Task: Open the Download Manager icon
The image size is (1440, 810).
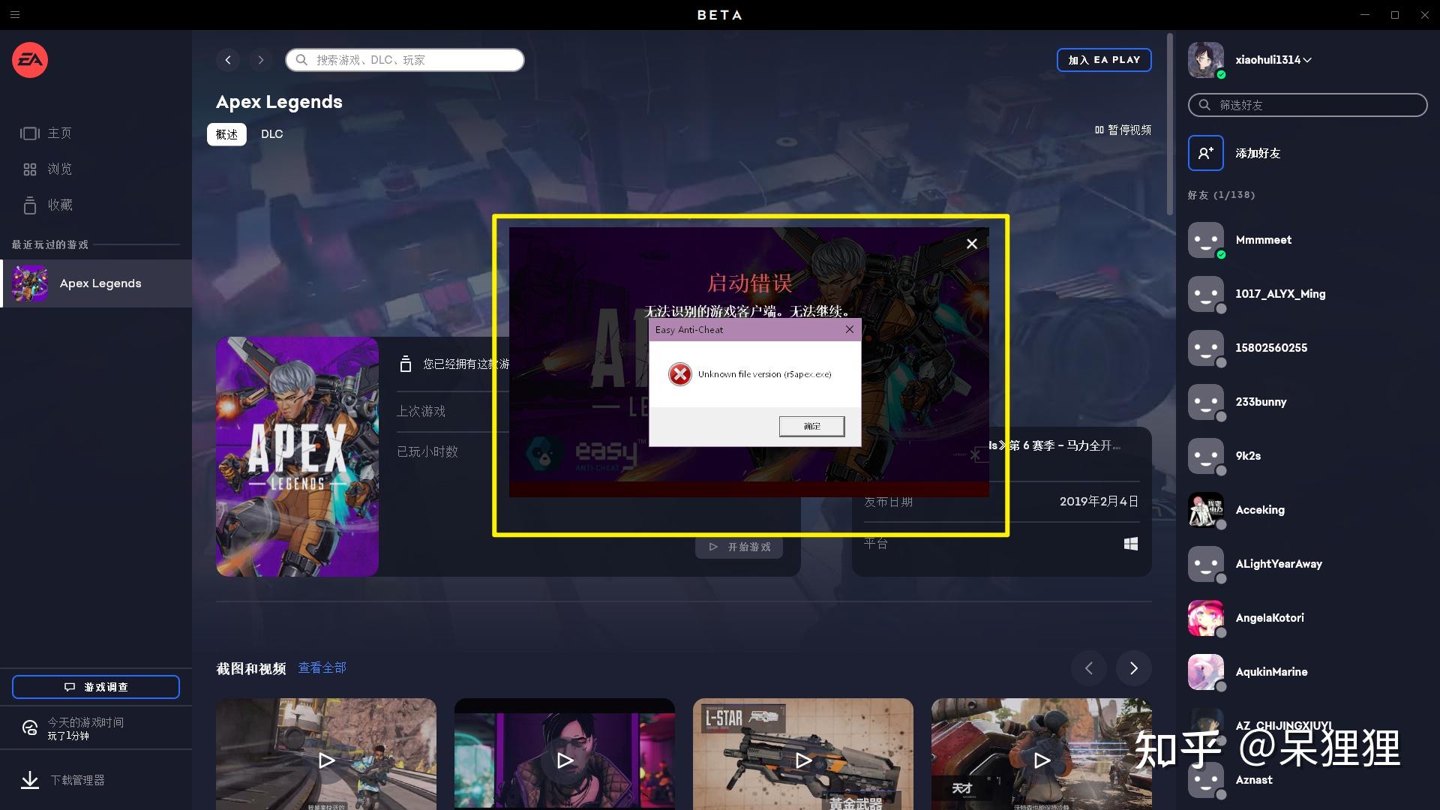Action: [x=30, y=780]
